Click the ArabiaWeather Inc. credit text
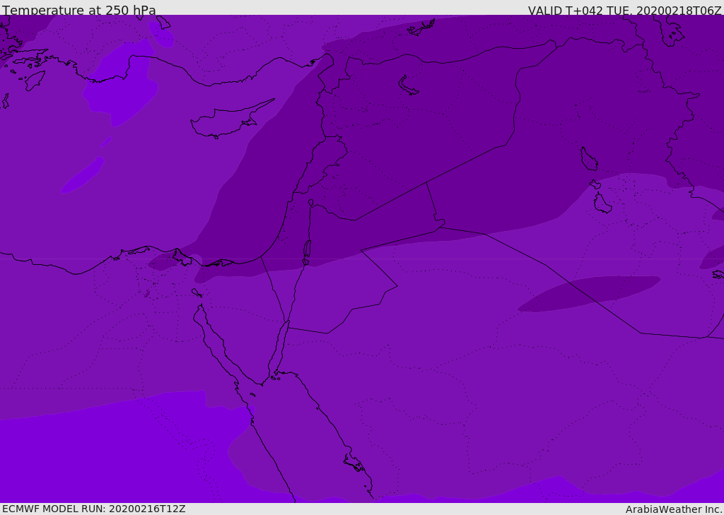 (674, 509)
